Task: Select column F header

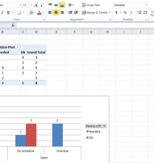Action: pyautogui.click(x=75, y=32)
